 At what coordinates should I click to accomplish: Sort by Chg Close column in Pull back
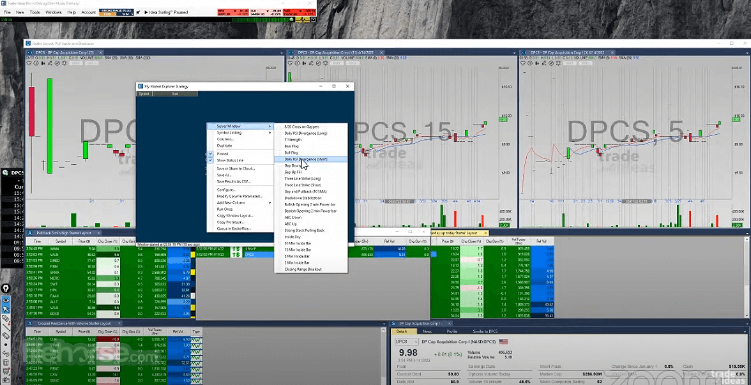(x=109, y=241)
